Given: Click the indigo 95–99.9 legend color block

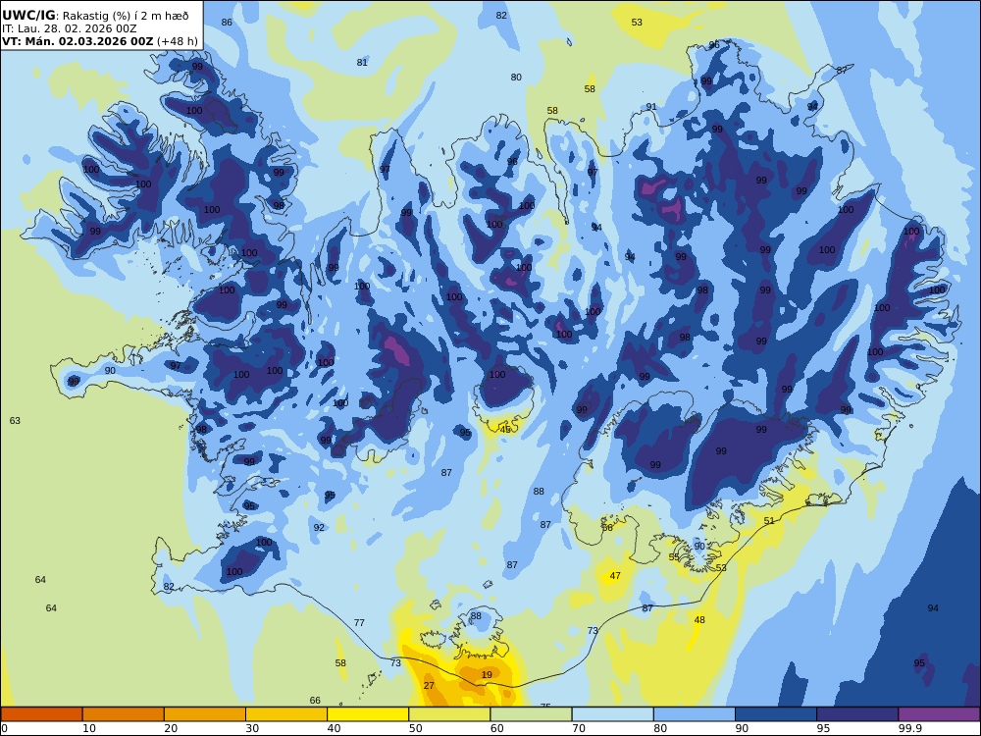Looking at the screenshot, I should click(857, 714).
